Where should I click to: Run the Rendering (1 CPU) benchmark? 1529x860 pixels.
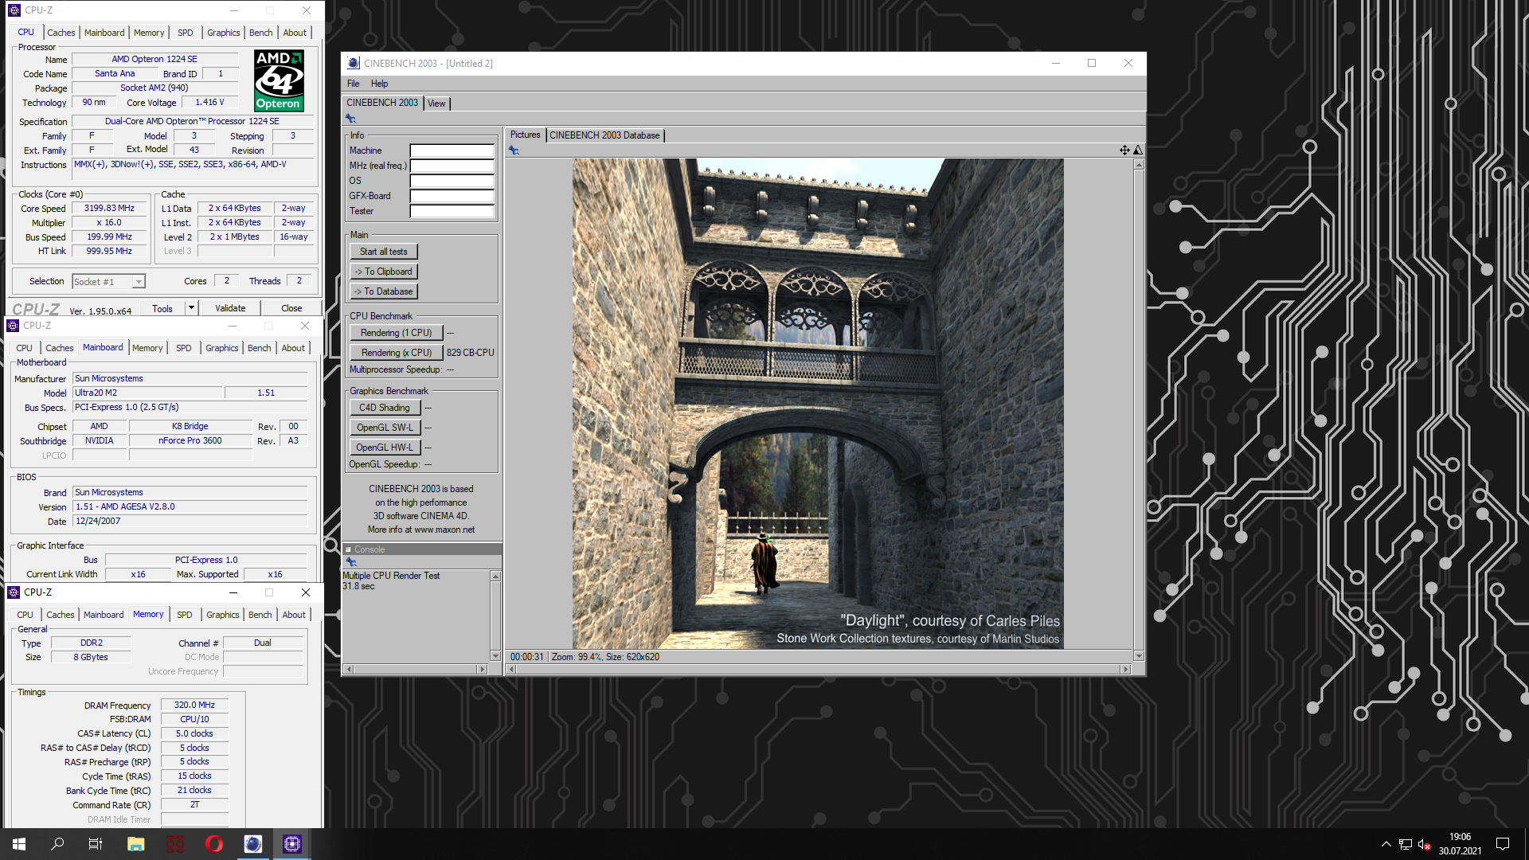tap(396, 333)
